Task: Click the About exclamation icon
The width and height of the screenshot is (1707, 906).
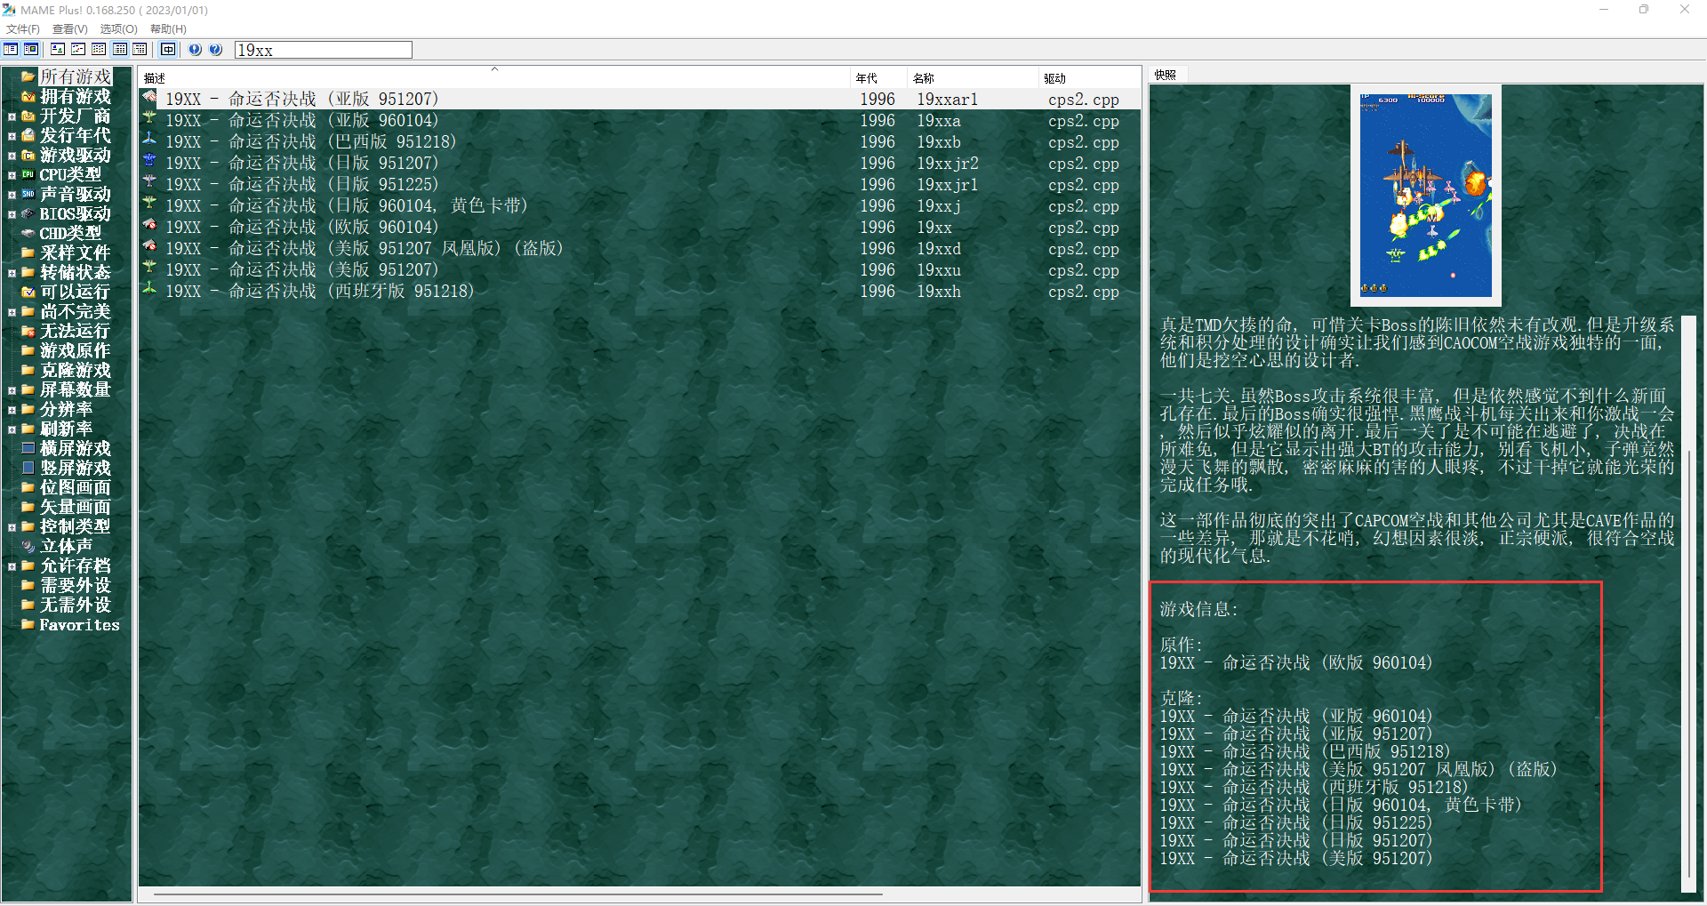Action: pyautogui.click(x=195, y=50)
